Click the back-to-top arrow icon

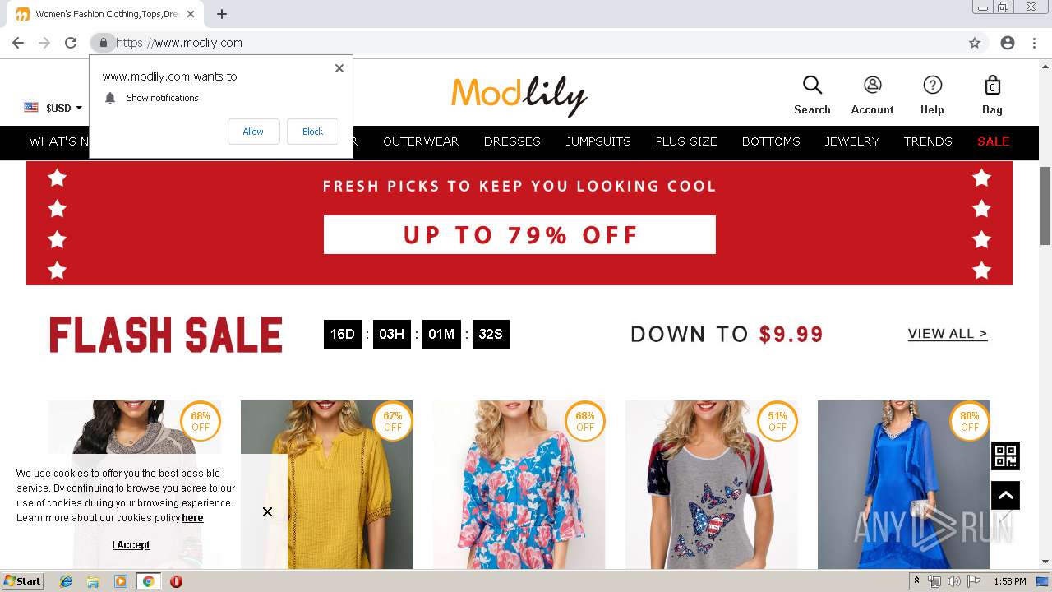click(x=1005, y=495)
